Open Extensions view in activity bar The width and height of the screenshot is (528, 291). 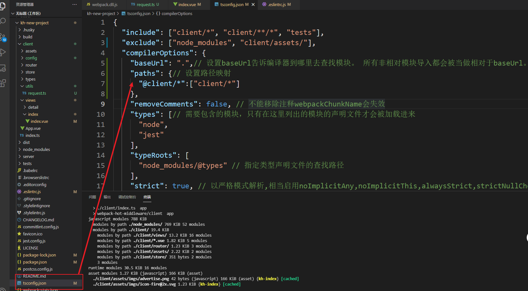point(3,83)
